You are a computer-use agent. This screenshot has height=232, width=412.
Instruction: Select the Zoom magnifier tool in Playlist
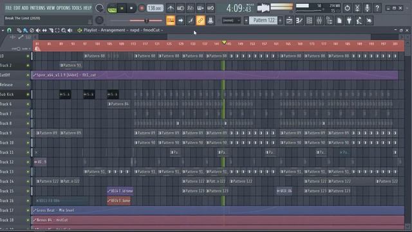tap(64, 30)
